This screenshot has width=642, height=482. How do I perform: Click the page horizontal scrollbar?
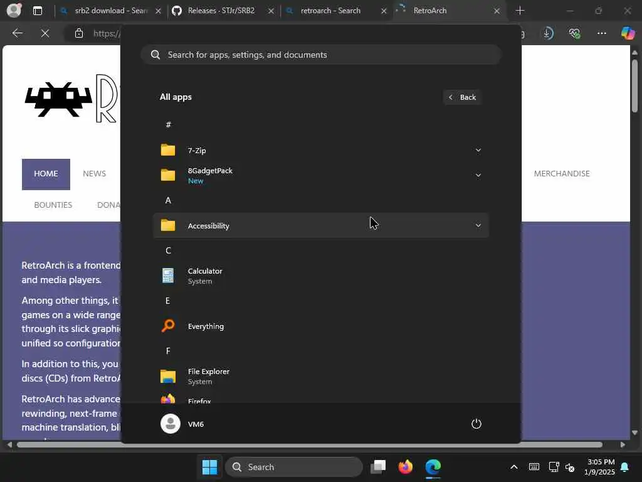310,445
